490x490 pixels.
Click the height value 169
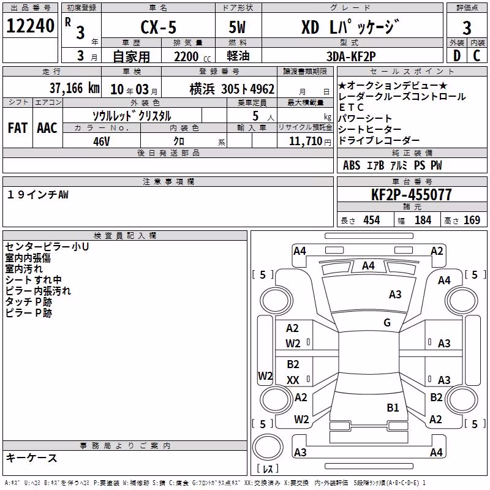pos(472,221)
